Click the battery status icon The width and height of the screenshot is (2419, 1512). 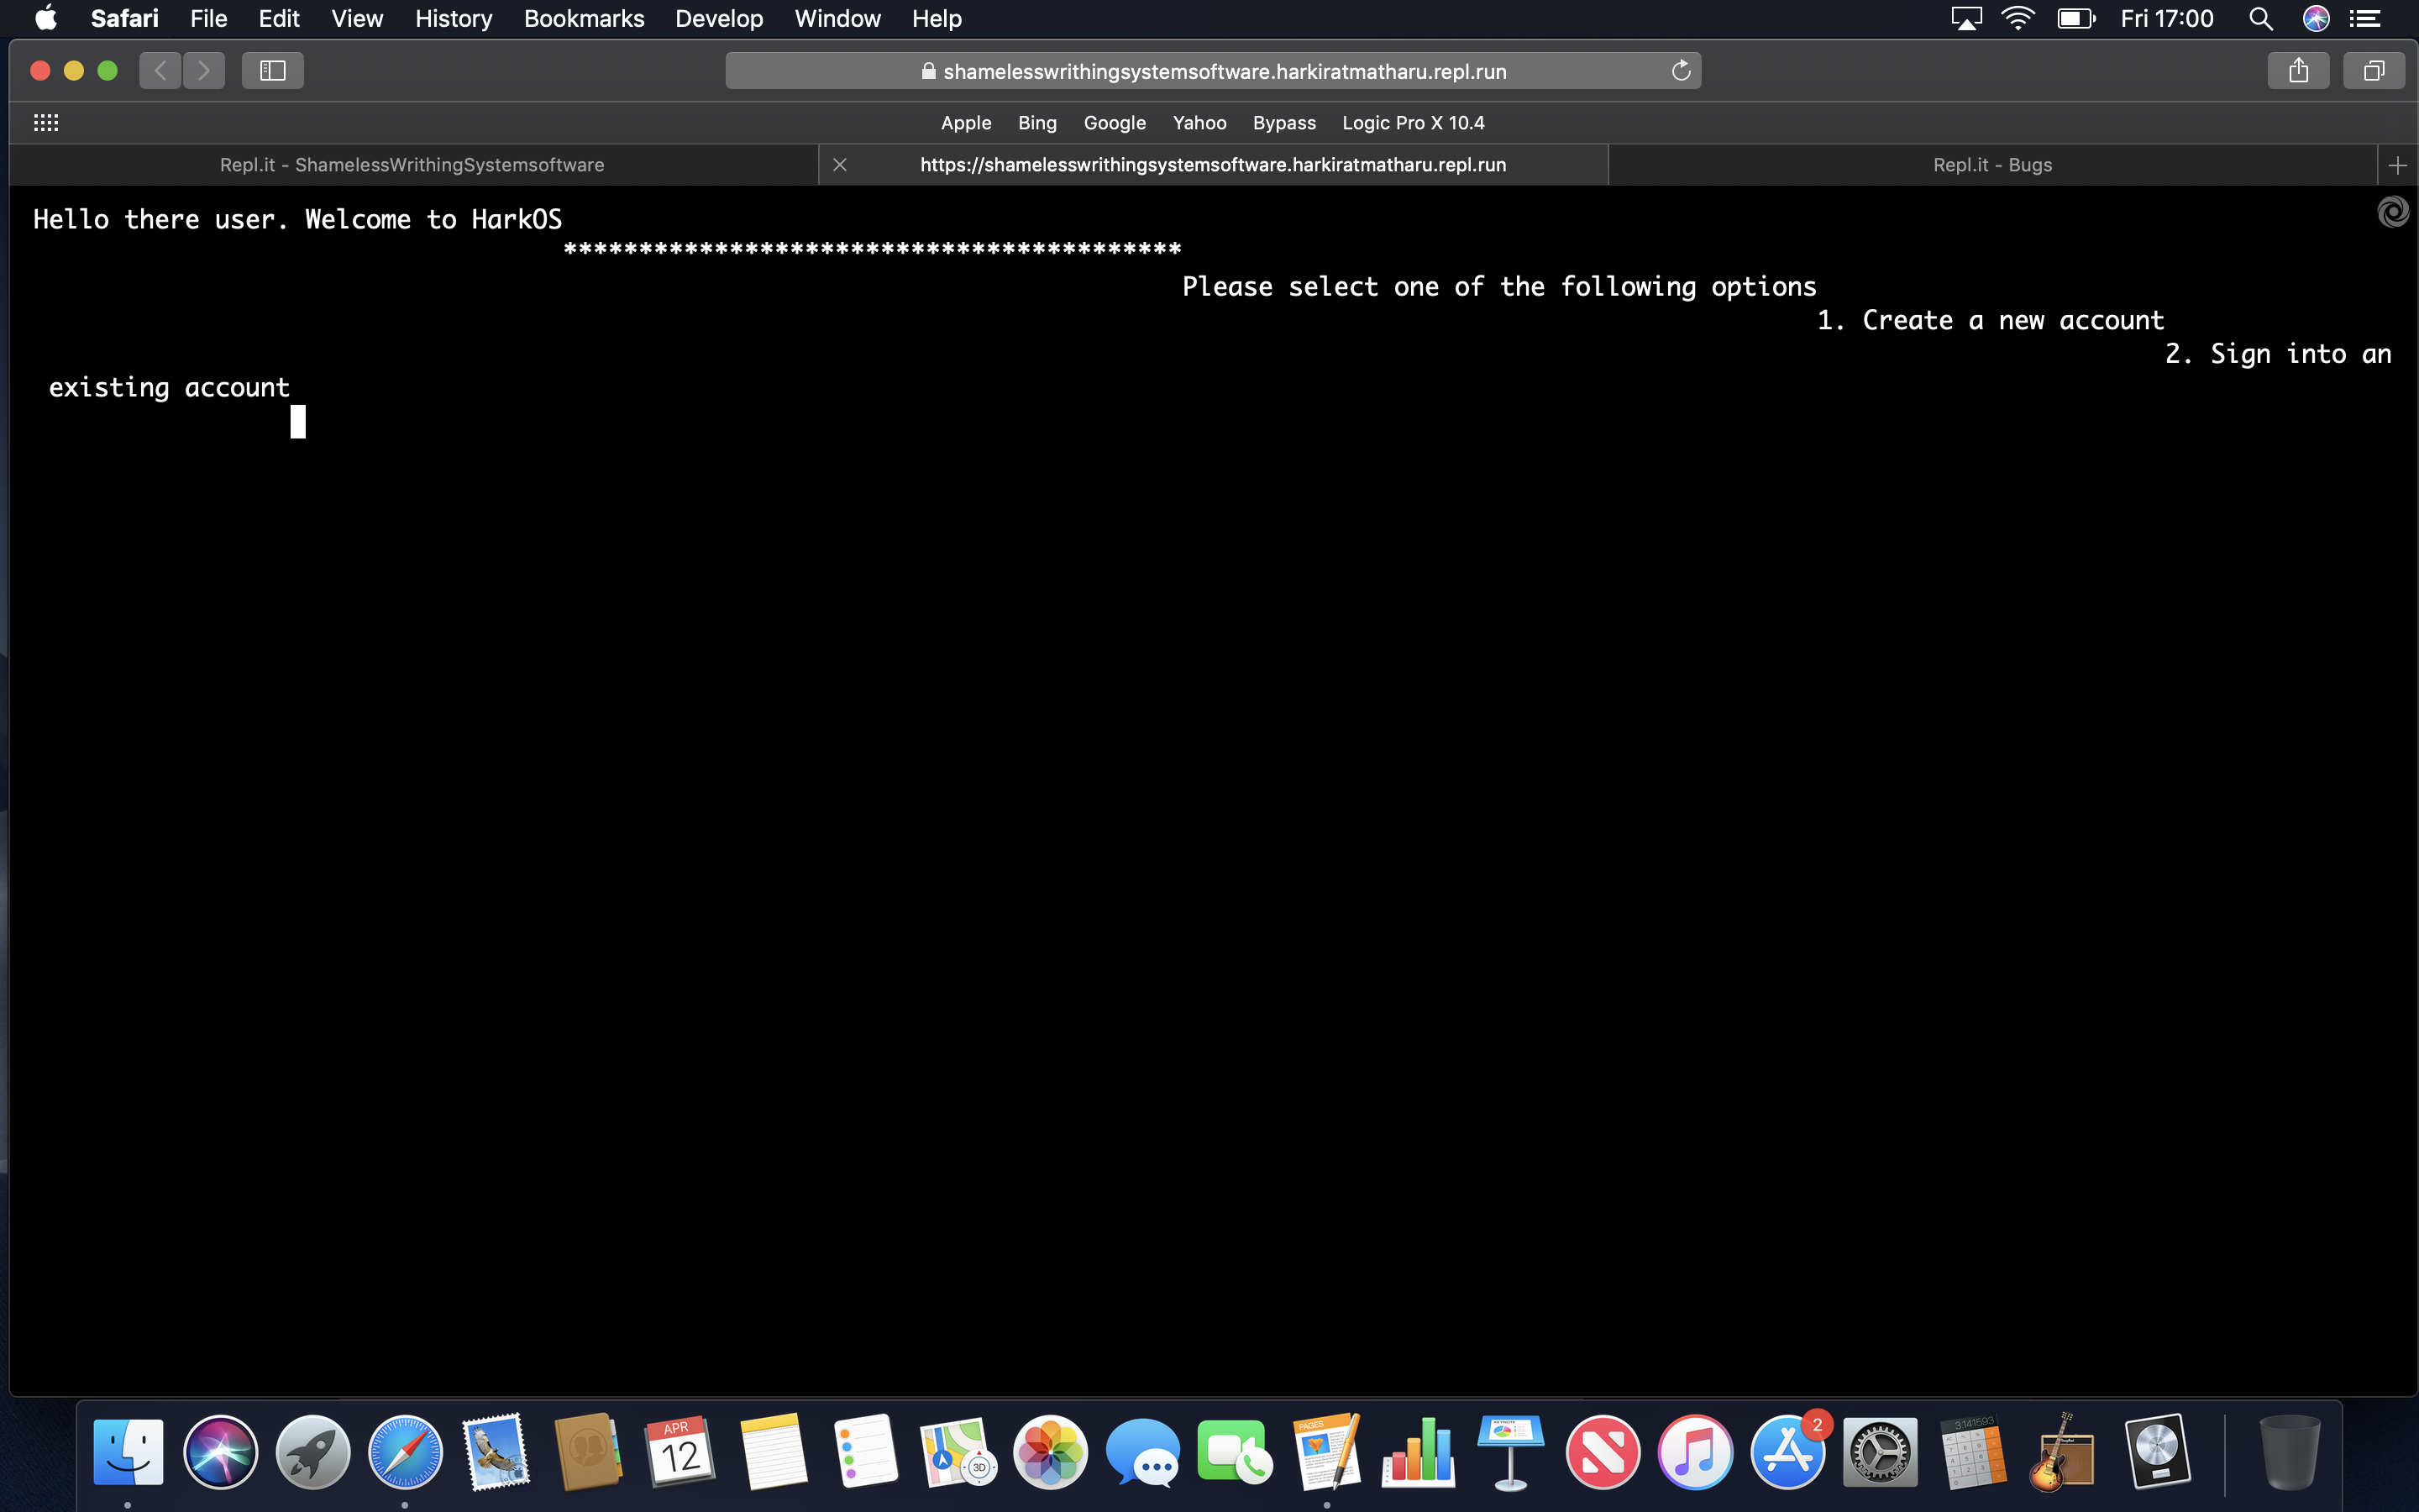pyautogui.click(x=2076, y=18)
